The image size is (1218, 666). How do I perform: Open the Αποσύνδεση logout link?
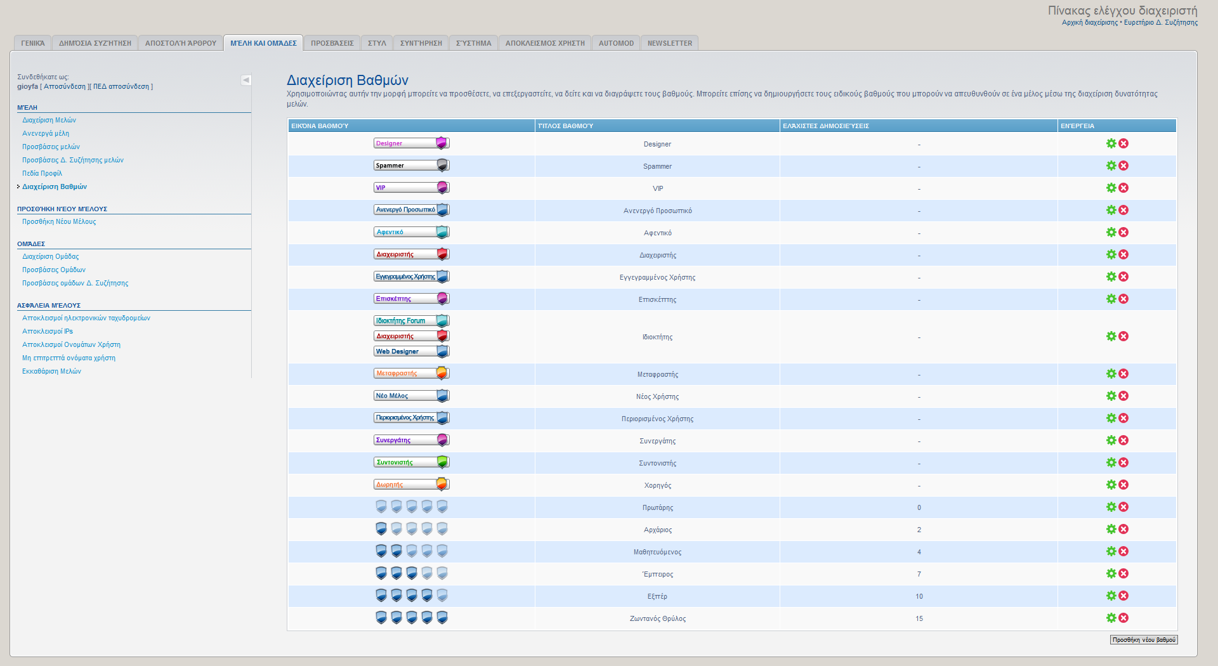click(65, 86)
